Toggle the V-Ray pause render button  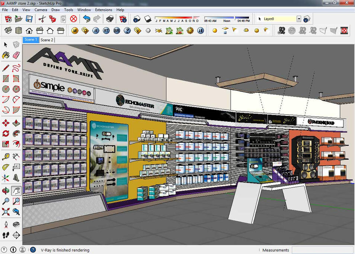click(201, 31)
